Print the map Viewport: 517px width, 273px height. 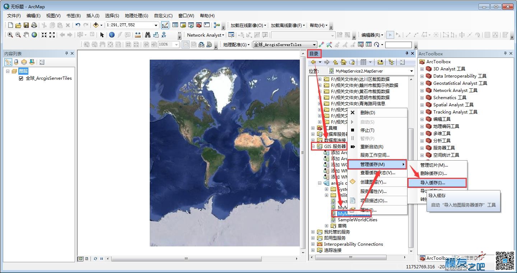(x=34, y=25)
